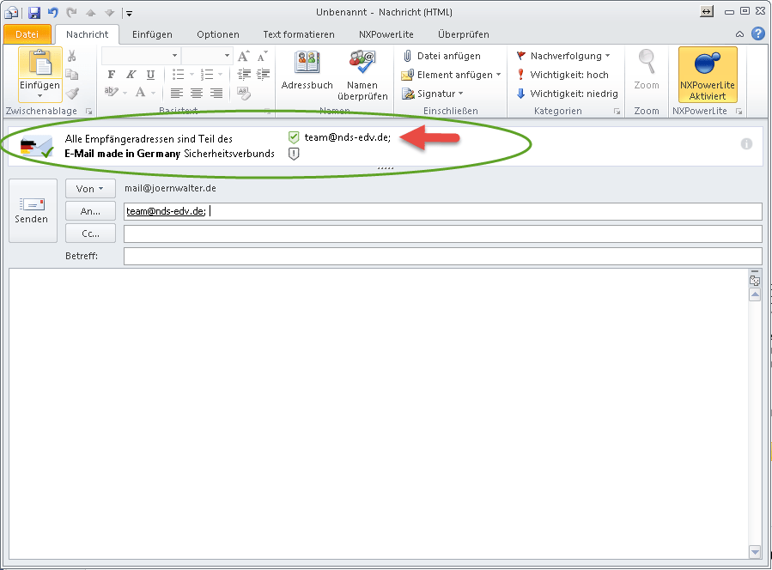Open Outlook help question mark icon
This screenshot has height=570, width=772.
[757, 33]
